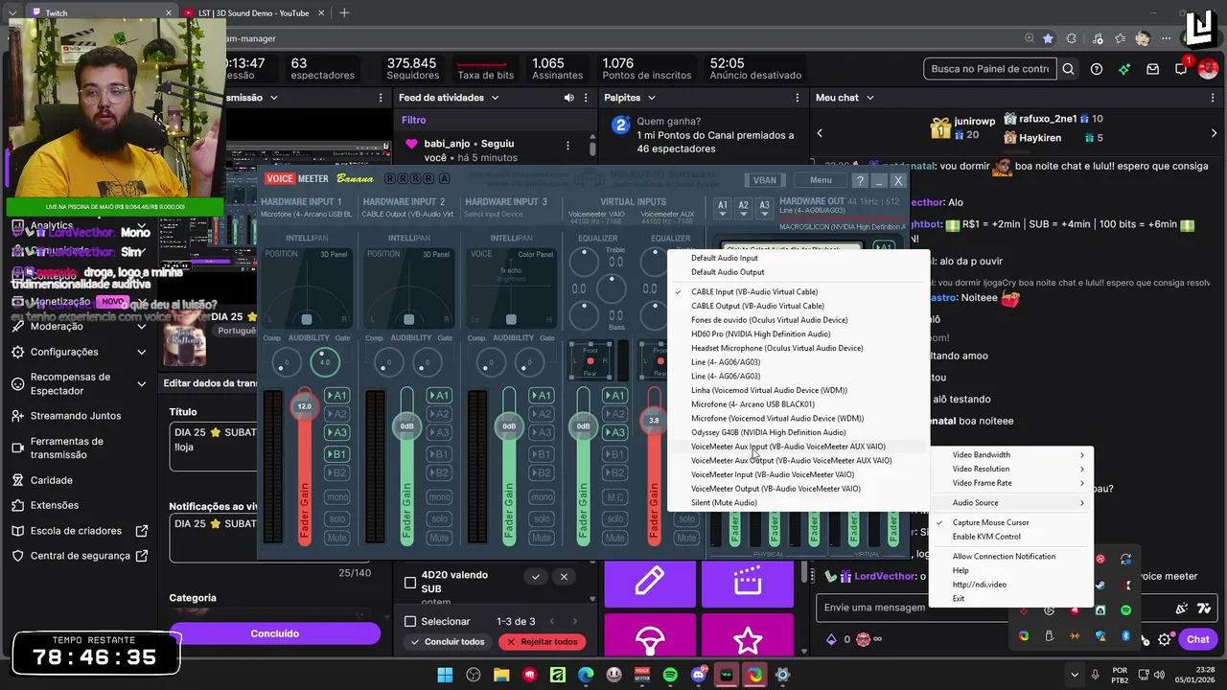
Task: Check the Selecionar checkbox
Action: click(x=410, y=621)
